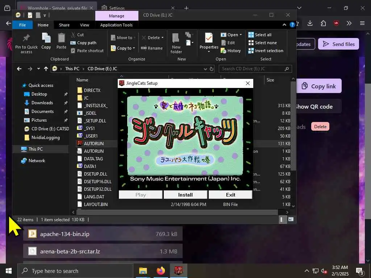This screenshot has width=371, height=278.
Task: Click Exit in JingleCats Setup
Action: coord(230,195)
